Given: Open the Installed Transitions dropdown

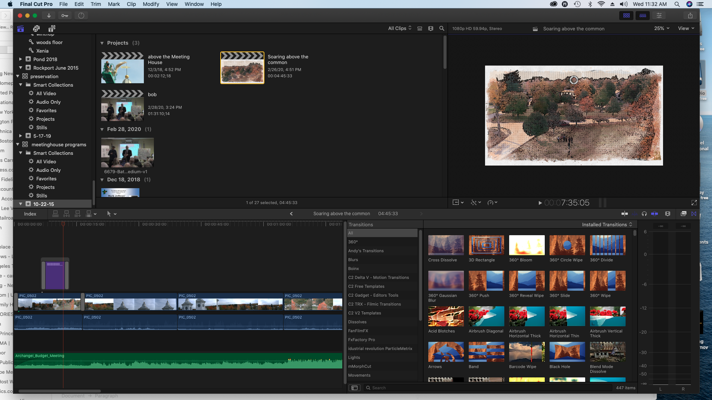Looking at the screenshot, I should point(607,224).
